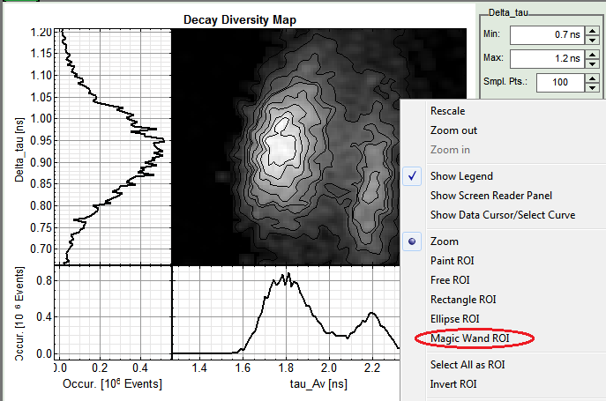
Task: Click Zoom out menu entry
Action: (454, 130)
